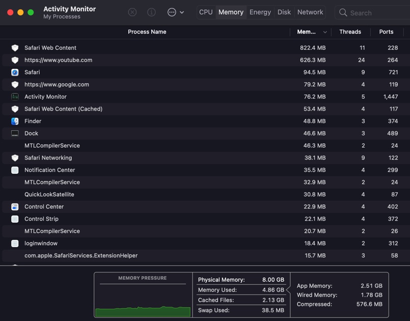Click the Swap Used 38.5 MB value
This screenshot has width=410, height=321.
pyautogui.click(x=273, y=310)
